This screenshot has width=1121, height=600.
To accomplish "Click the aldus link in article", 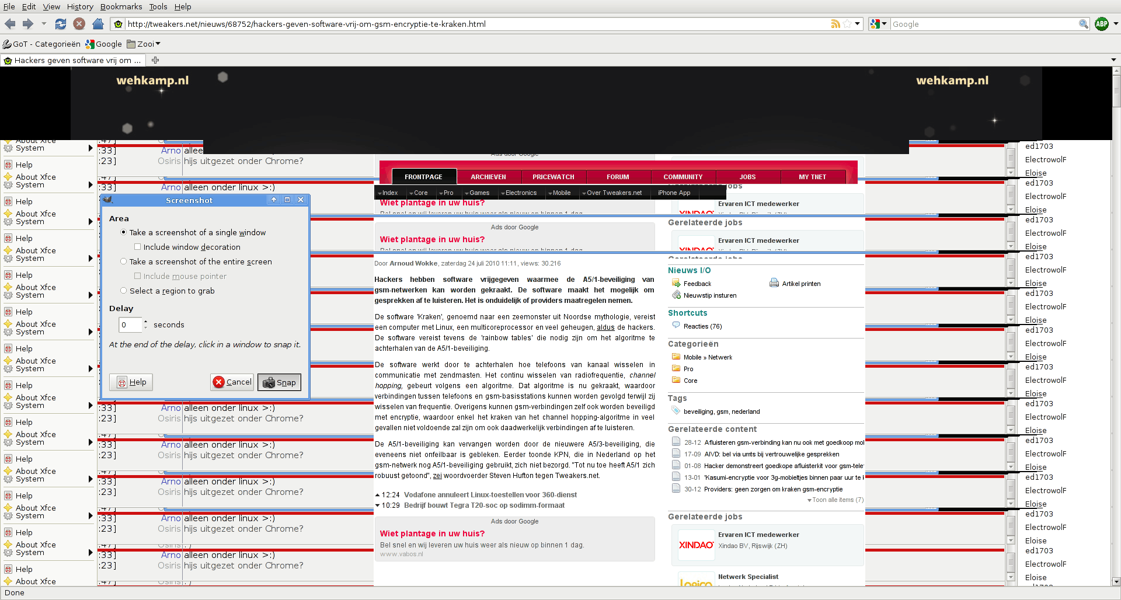I will pyautogui.click(x=605, y=327).
